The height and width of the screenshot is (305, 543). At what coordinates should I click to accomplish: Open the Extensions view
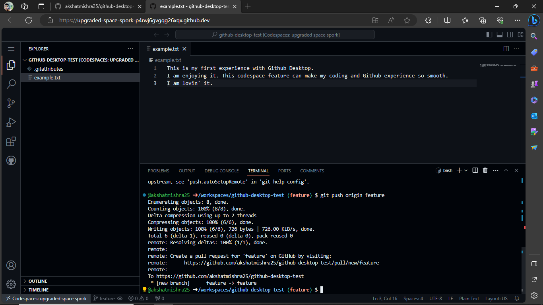(11, 141)
